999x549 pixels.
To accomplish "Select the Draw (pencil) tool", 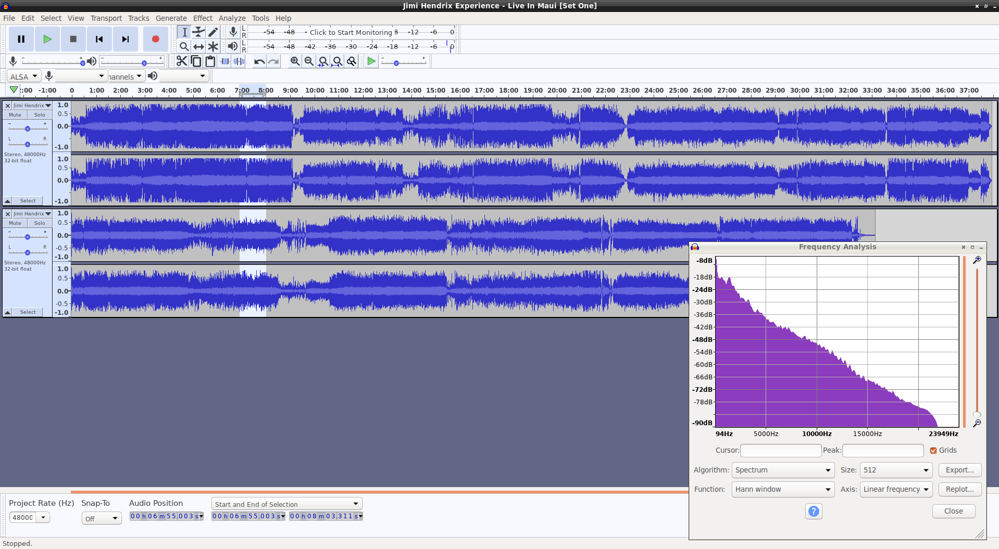I will (x=213, y=32).
